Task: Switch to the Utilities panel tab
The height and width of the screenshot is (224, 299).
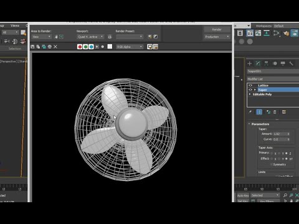Action: click(x=291, y=63)
